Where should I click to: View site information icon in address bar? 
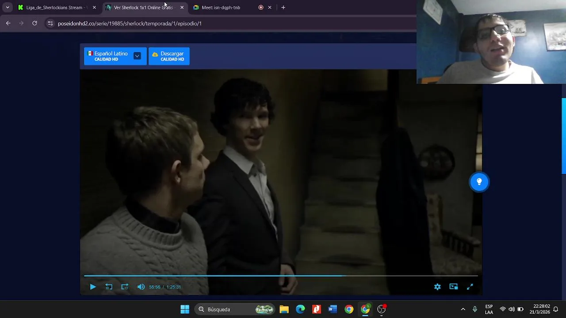coord(50,23)
